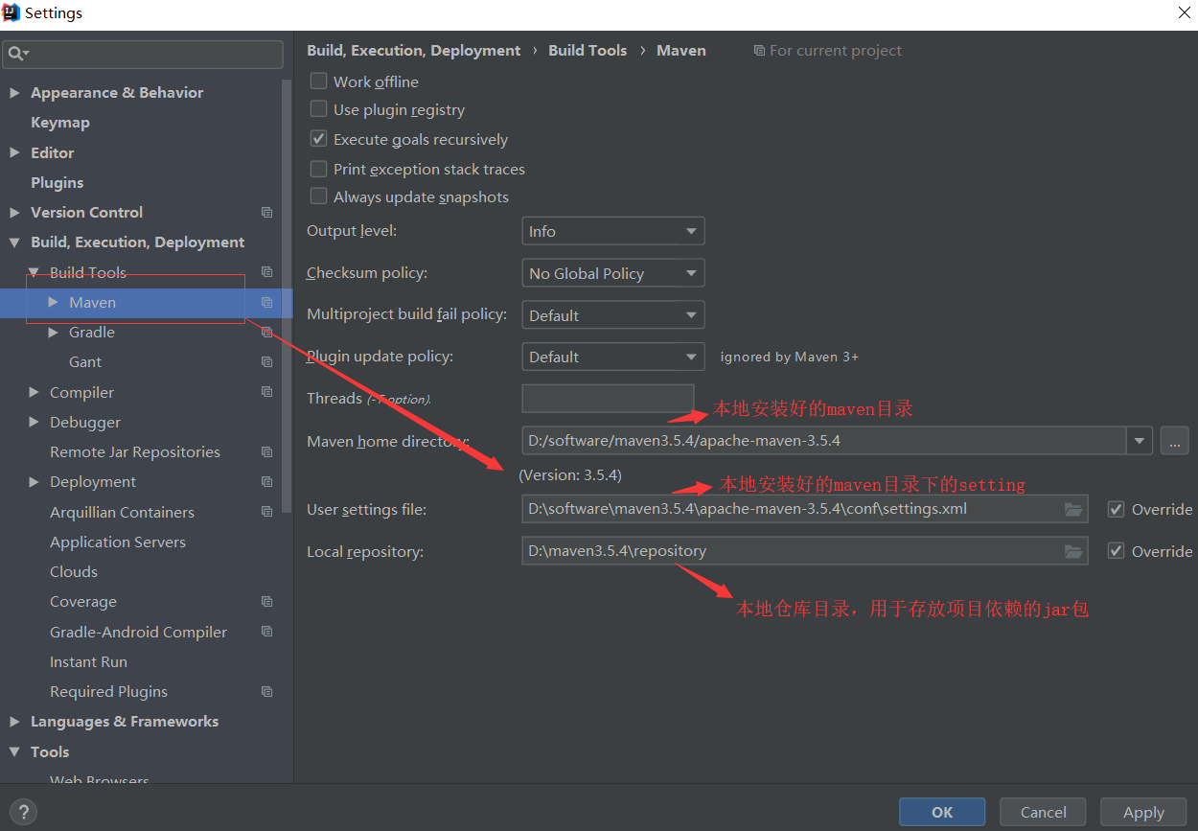The height and width of the screenshot is (831, 1198).
Task: Click the OK button
Action: tap(942, 812)
